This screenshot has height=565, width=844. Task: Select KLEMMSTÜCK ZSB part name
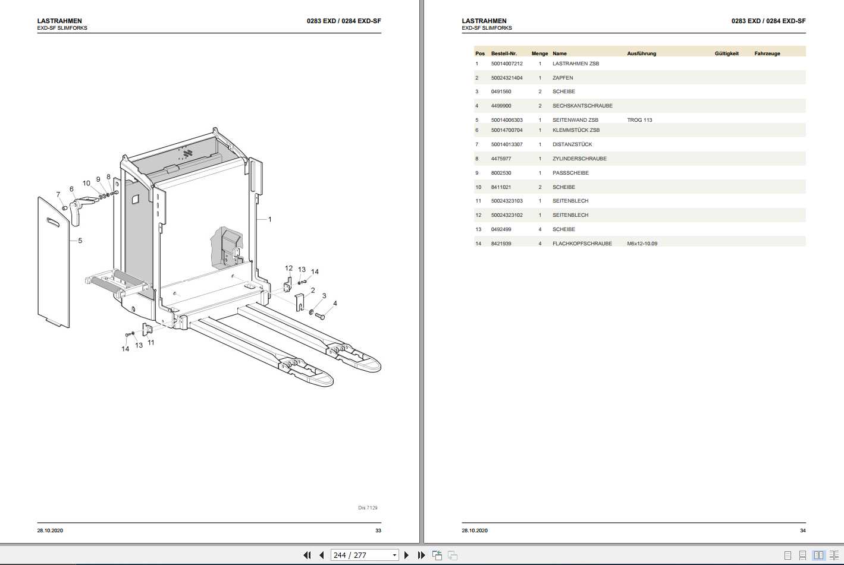point(576,130)
